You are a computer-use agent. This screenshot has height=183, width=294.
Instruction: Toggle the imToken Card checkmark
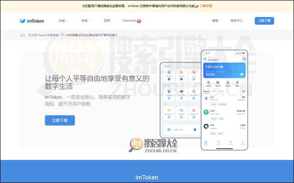pyautogui.click(x=195, y=130)
